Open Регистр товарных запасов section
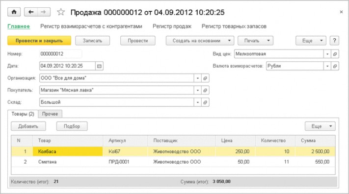The image size is (349, 194). tap(234, 26)
